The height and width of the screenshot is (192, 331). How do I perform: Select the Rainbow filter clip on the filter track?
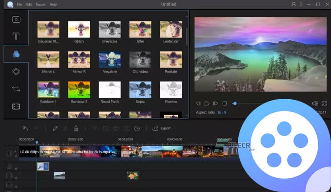(43, 167)
